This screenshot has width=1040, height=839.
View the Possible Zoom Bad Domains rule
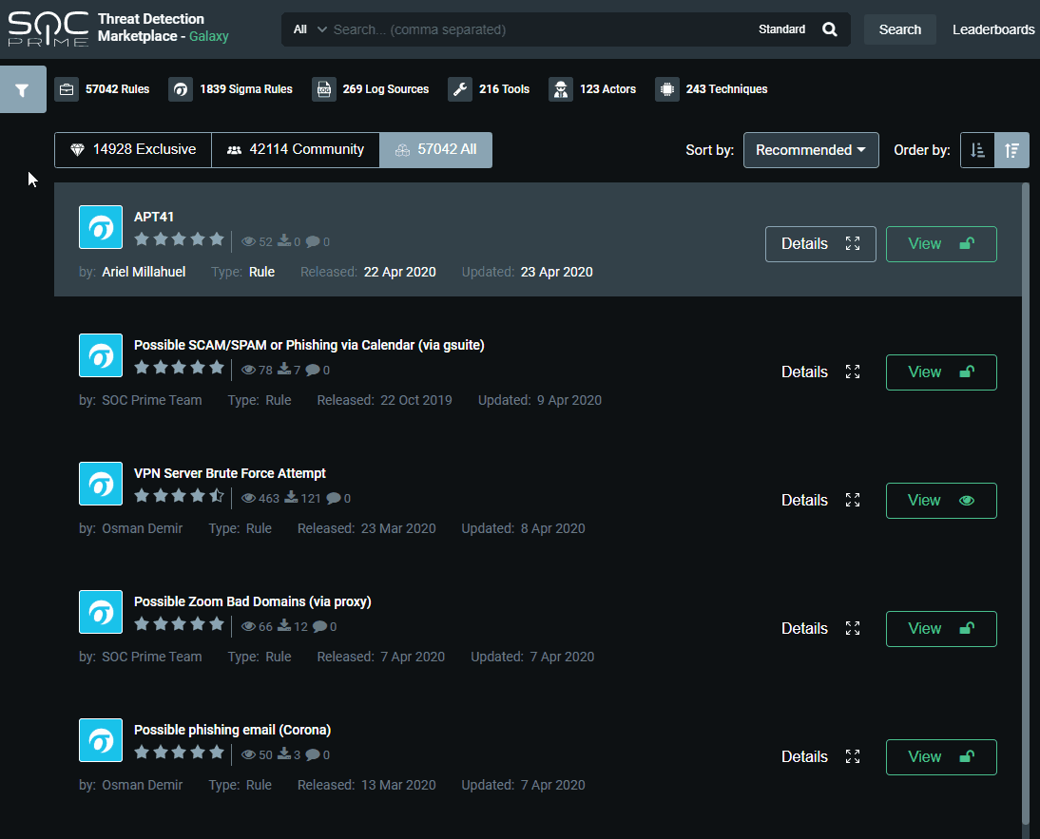941,629
